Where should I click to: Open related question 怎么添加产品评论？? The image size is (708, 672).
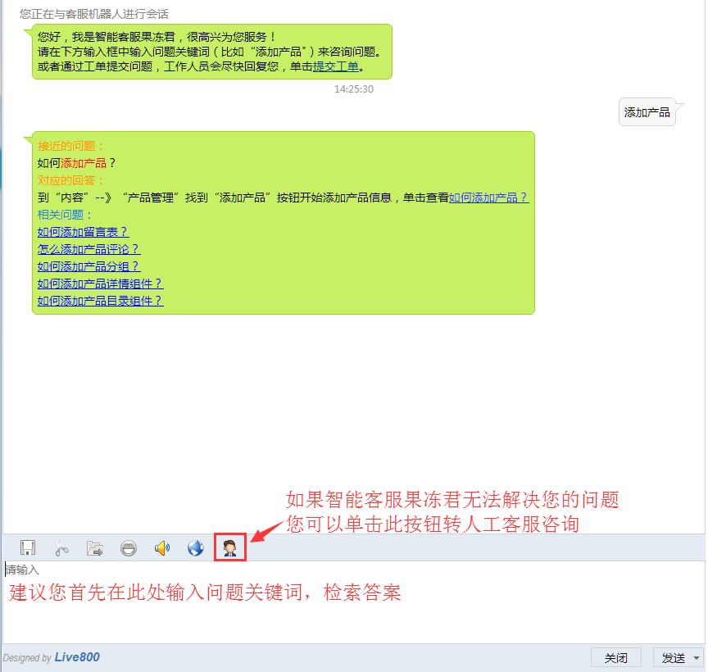click(x=88, y=249)
